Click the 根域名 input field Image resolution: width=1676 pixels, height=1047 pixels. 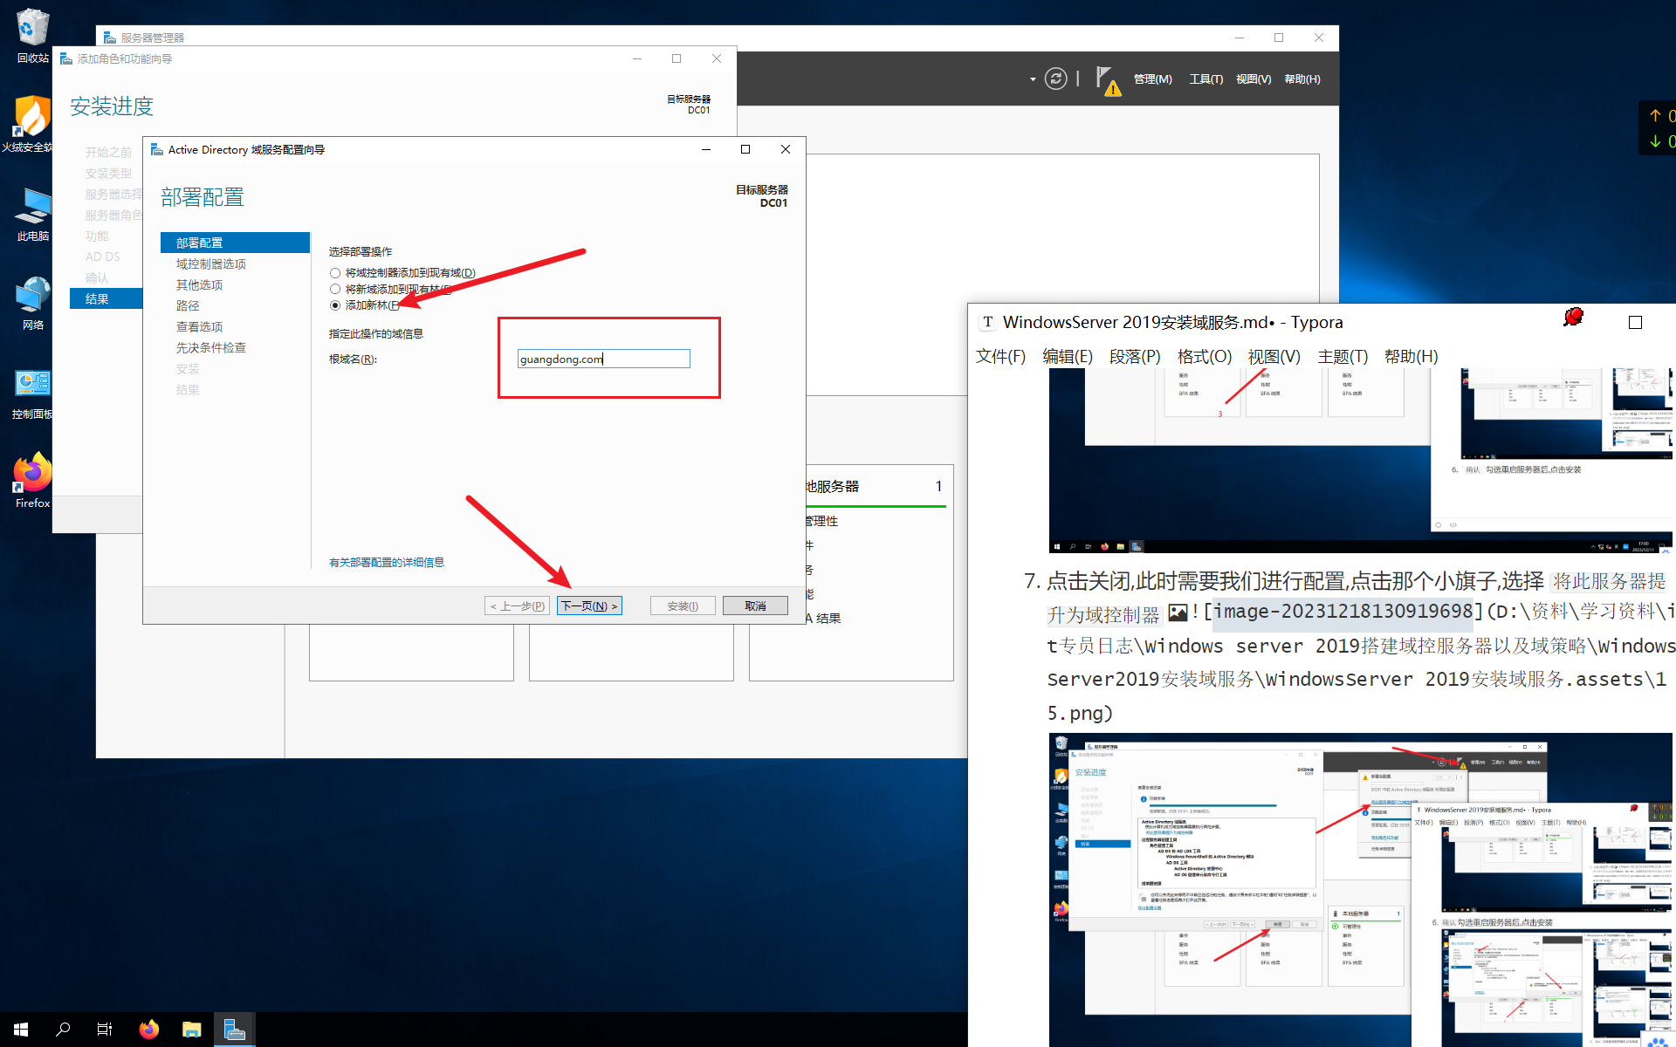(603, 359)
